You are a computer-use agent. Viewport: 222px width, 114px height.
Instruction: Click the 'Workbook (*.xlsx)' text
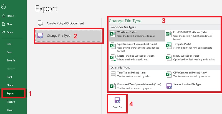tap(127, 32)
